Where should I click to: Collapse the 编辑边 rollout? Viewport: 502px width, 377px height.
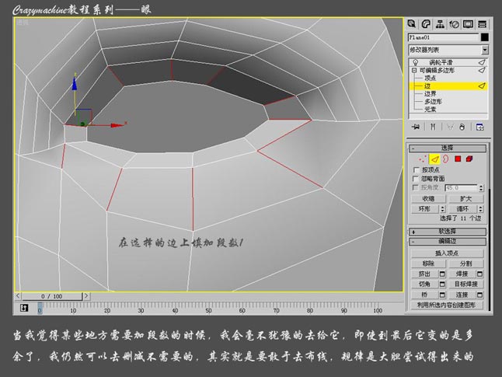click(447, 242)
